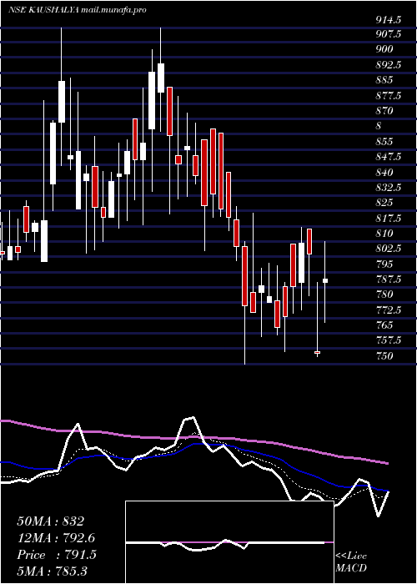The height and width of the screenshot is (584, 417).
Task: Click the 780 price axis label
Action: (384, 295)
